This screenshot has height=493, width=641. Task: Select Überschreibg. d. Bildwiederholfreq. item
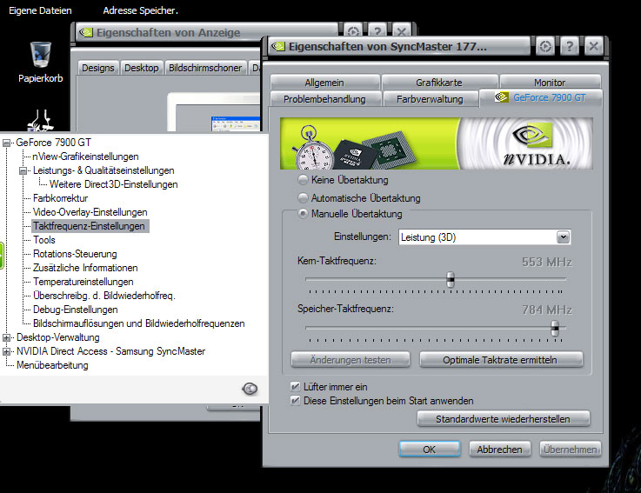tap(104, 296)
